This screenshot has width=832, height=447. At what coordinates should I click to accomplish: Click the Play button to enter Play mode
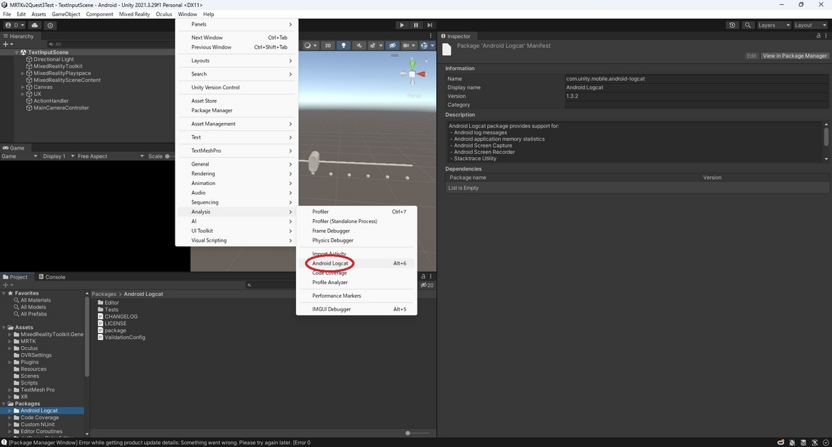[402, 25]
